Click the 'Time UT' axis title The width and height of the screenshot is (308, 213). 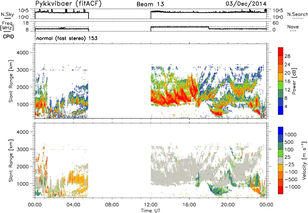[151, 211]
